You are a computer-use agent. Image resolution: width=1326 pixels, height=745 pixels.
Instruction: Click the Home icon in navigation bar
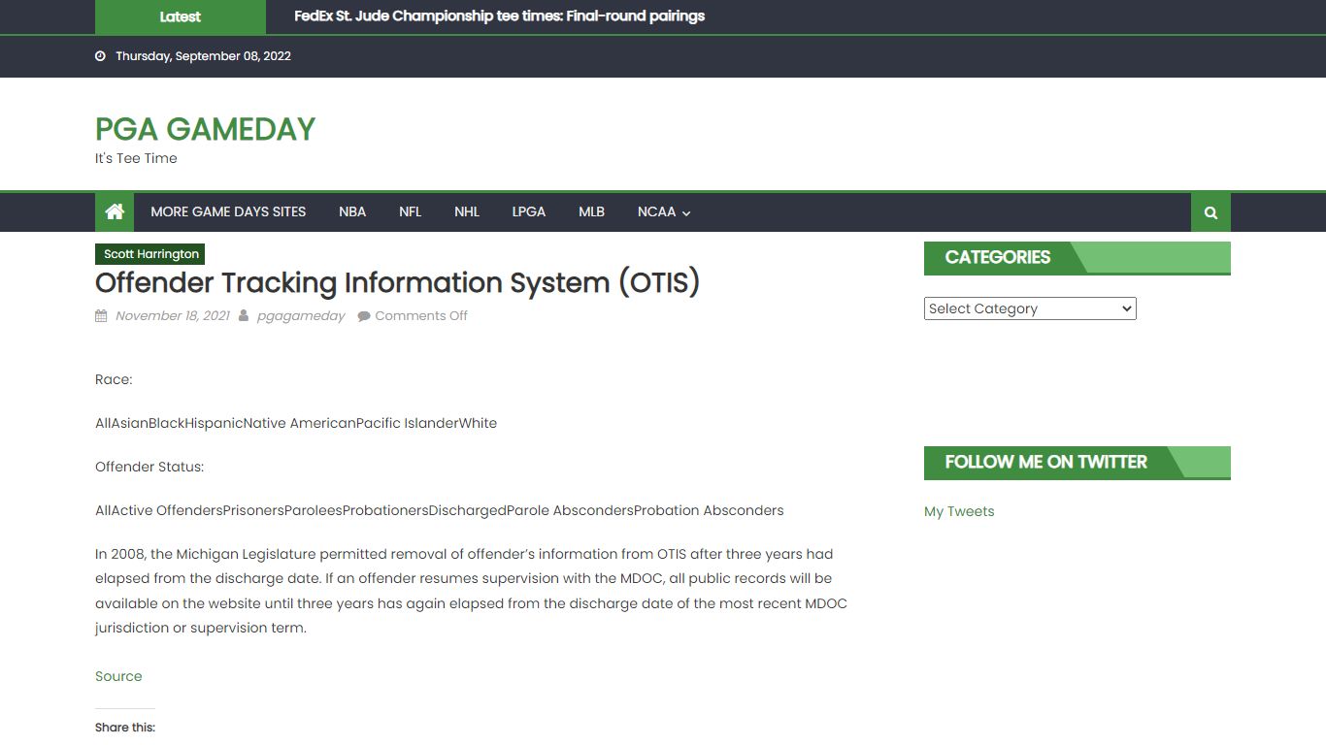click(x=115, y=211)
